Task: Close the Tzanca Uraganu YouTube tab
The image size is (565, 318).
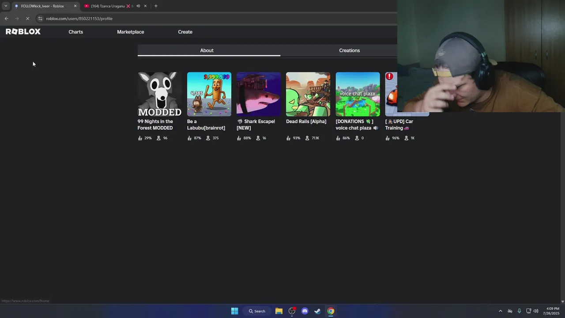Action: point(145,6)
